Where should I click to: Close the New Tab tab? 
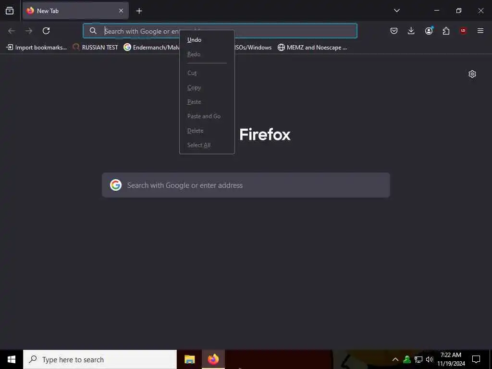click(121, 11)
